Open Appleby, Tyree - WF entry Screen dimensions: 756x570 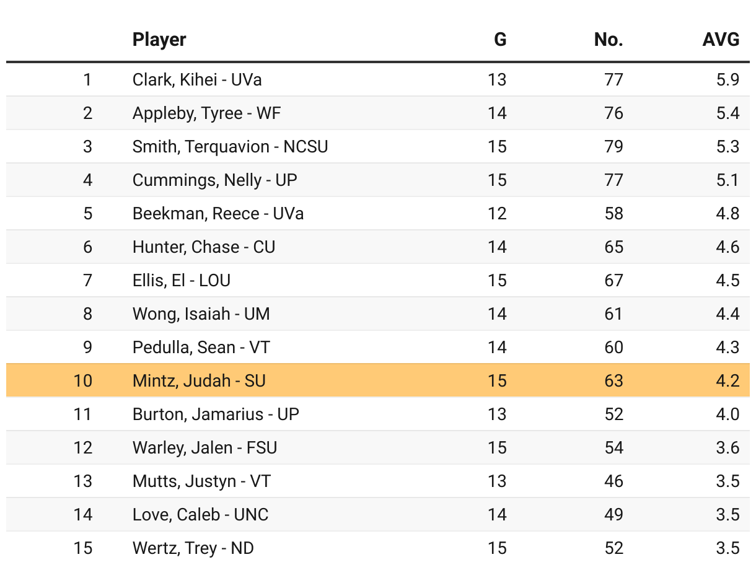(206, 113)
